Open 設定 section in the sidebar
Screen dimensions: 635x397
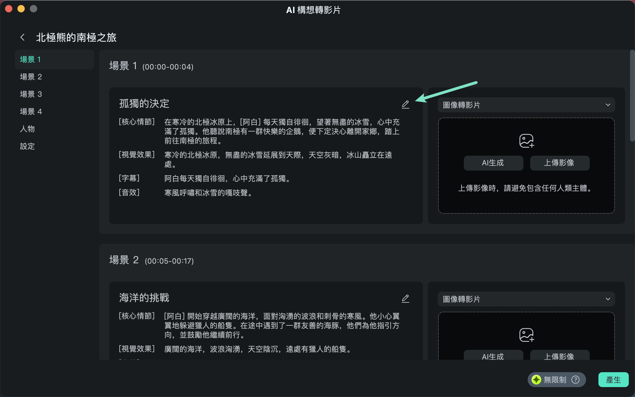[x=27, y=146]
